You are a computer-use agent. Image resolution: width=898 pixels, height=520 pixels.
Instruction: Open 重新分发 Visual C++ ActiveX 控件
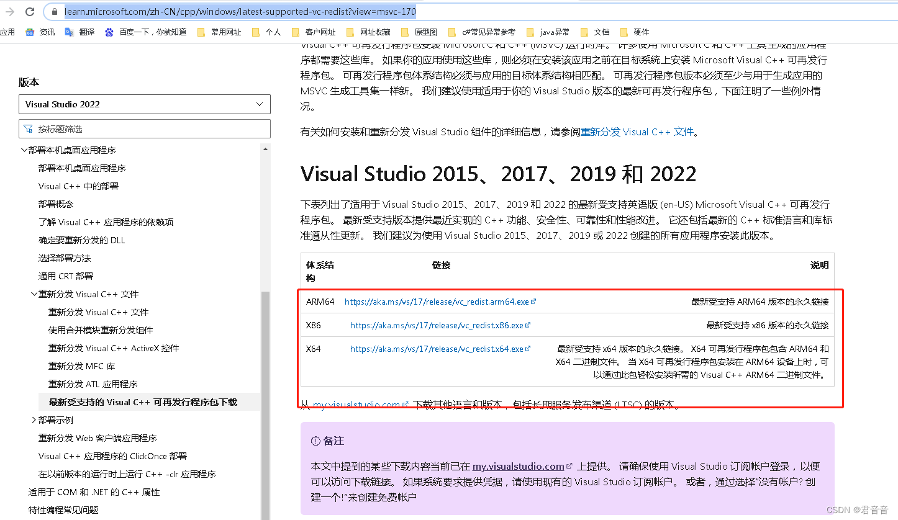[x=114, y=348]
